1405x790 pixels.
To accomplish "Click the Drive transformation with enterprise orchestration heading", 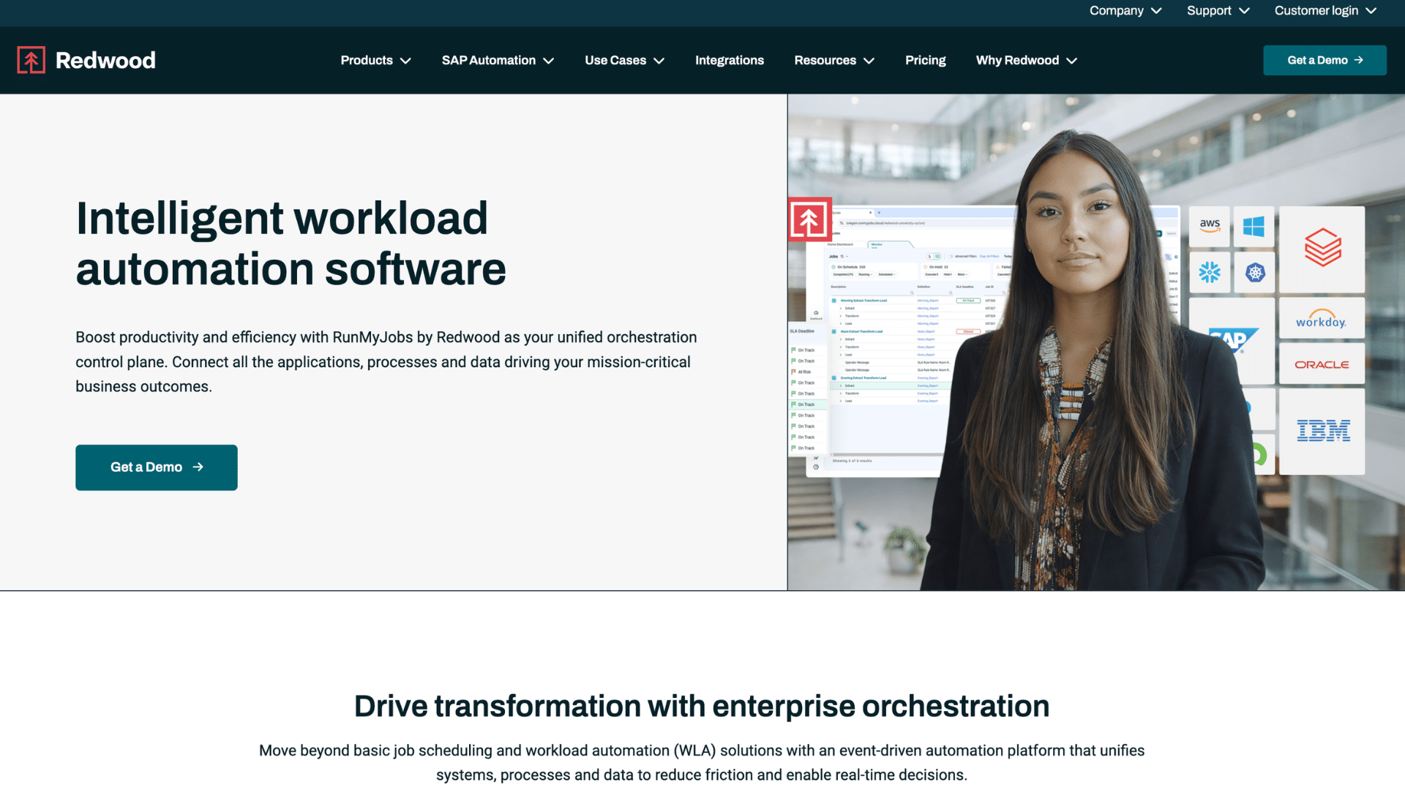I will pos(702,706).
